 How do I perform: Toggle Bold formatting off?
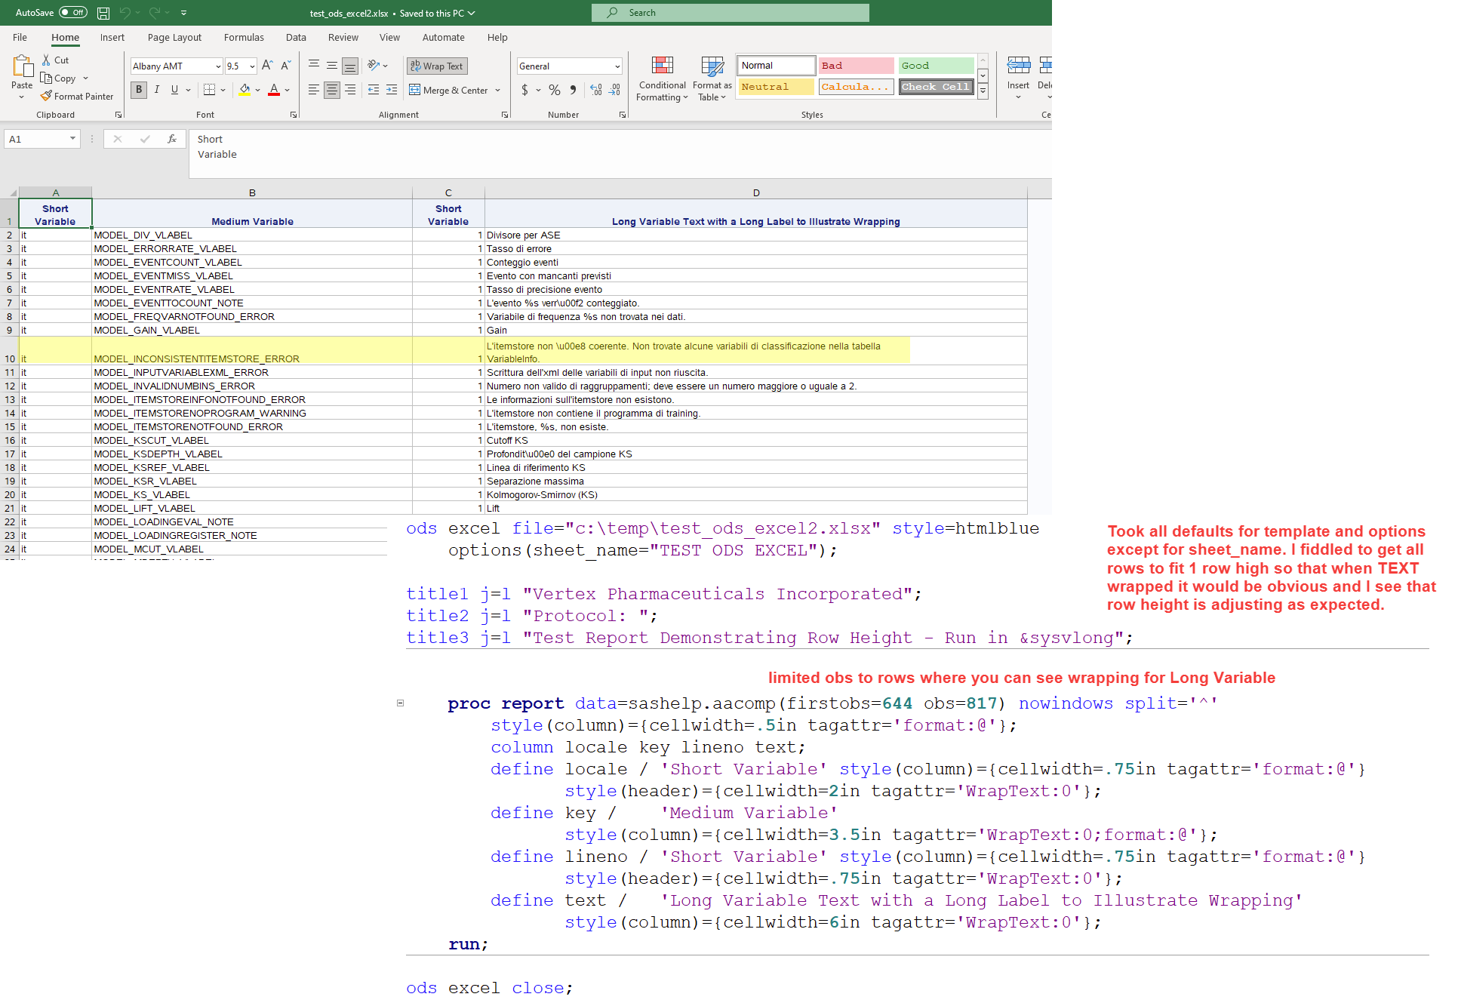tap(139, 90)
